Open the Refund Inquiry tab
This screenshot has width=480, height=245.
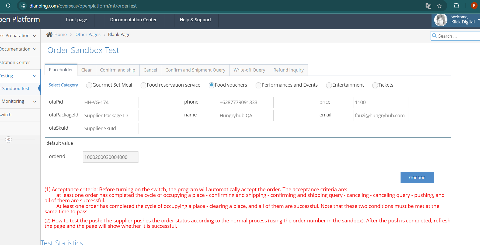point(288,70)
